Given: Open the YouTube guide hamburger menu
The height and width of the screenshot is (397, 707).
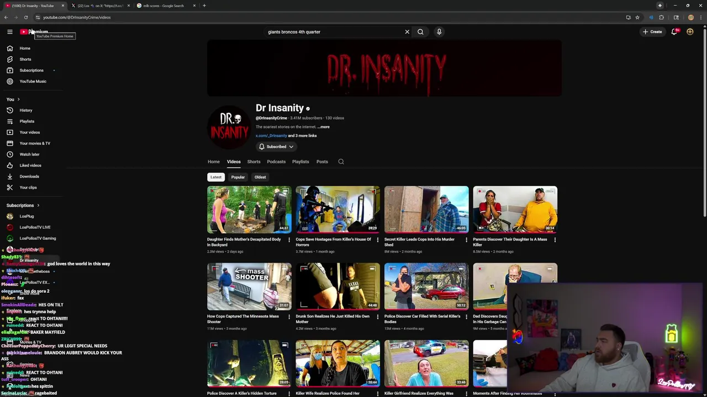Looking at the screenshot, I should point(9,32).
